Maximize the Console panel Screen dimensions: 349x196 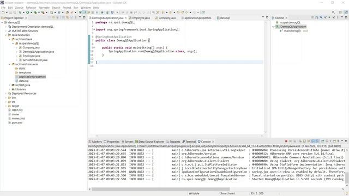[x=346, y=141]
